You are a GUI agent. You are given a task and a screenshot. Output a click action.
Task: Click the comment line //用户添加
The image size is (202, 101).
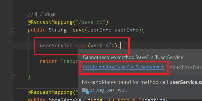42,14
